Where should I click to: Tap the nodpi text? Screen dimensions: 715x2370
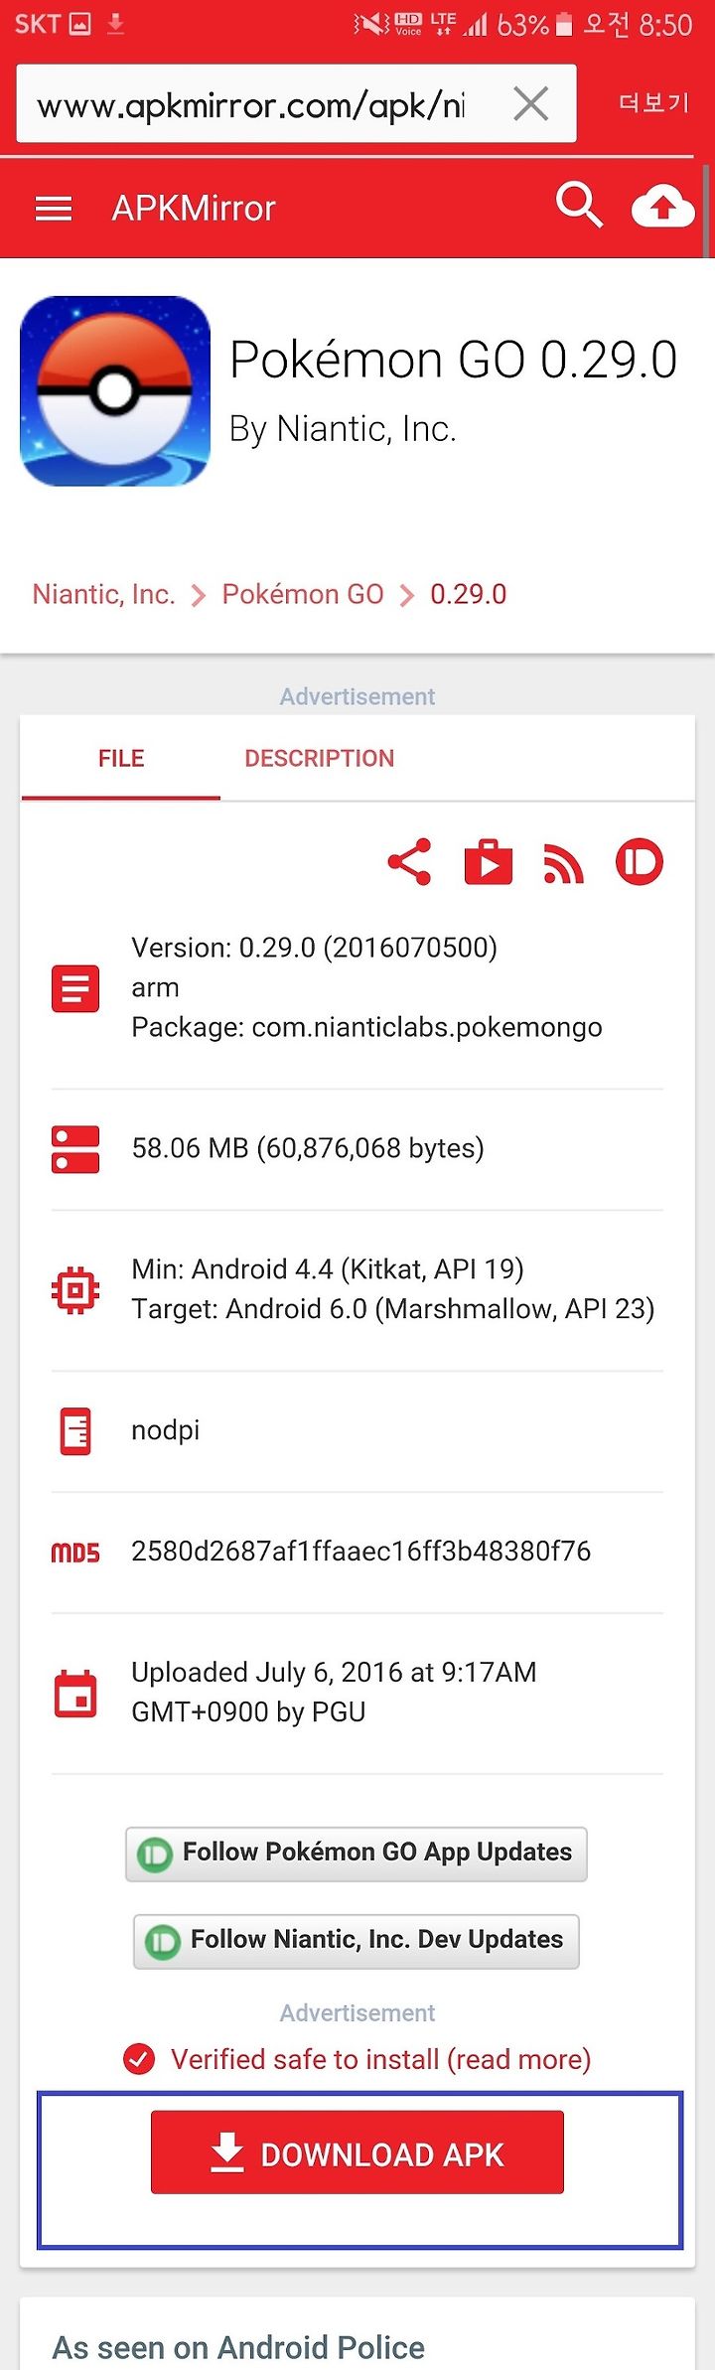coord(166,1430)
